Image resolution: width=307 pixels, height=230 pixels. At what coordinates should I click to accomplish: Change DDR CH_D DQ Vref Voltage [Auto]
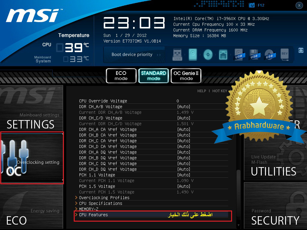[x=184, y=169]
